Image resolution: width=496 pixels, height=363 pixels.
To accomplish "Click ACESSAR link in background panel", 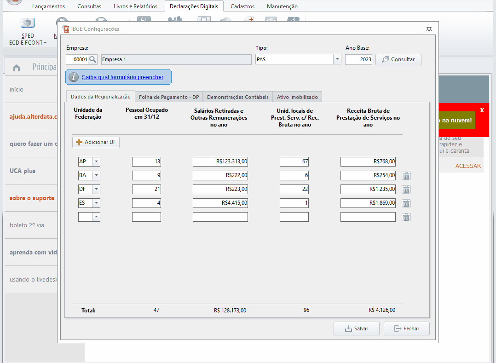I will point(468,166).
